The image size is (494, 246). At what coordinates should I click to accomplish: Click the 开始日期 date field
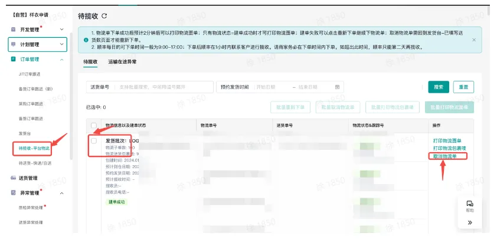click(x=266, y=87)
